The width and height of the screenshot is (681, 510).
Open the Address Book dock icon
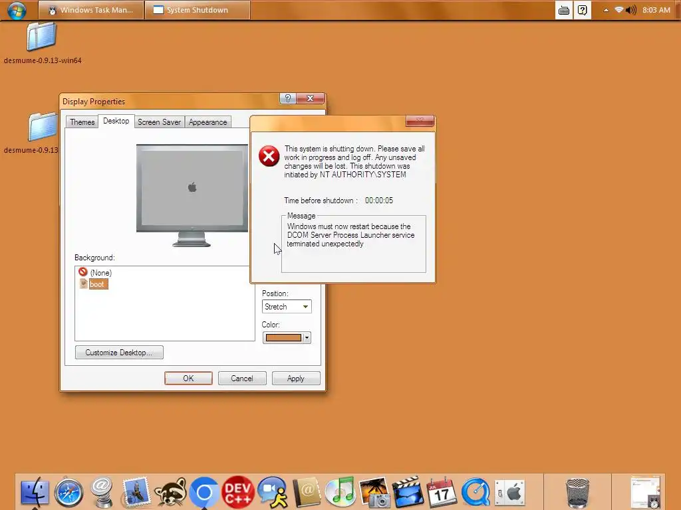[x=306, y=493]
